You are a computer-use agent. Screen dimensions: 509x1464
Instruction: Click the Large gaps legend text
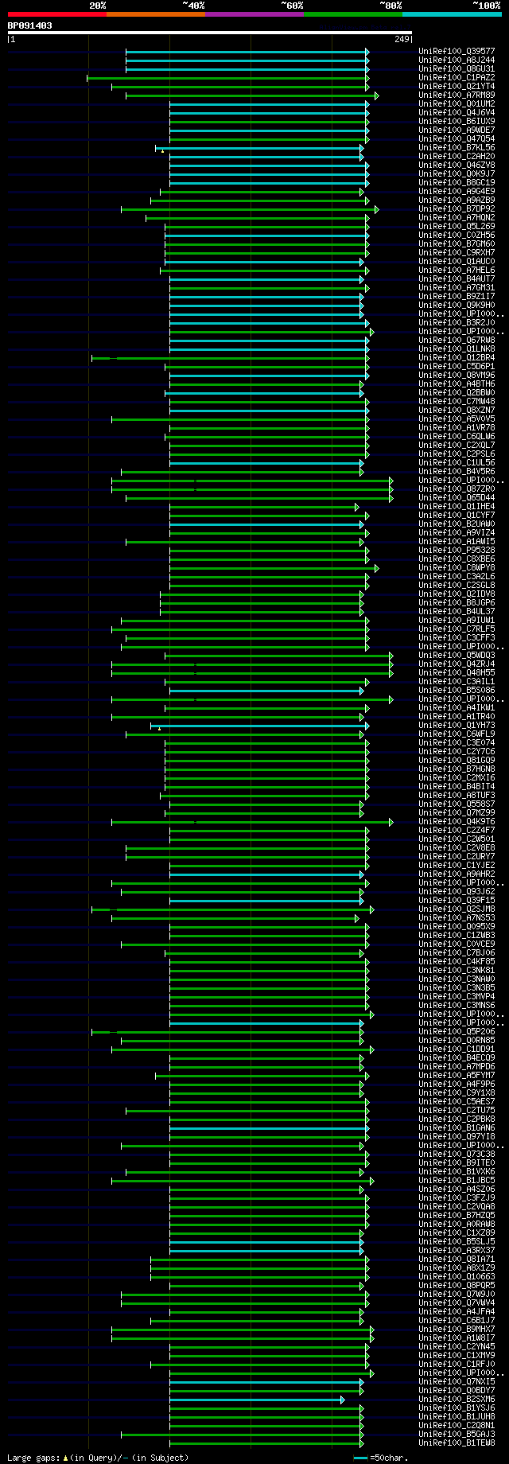click(99, 1458)
